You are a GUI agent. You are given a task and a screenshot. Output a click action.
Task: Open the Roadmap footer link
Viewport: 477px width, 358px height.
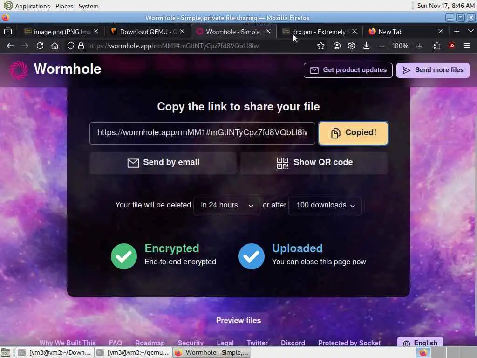coord(150,343)
